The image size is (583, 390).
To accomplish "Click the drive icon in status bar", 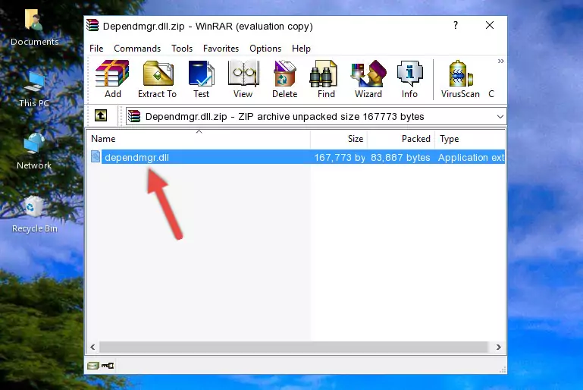I will (93, 366).
